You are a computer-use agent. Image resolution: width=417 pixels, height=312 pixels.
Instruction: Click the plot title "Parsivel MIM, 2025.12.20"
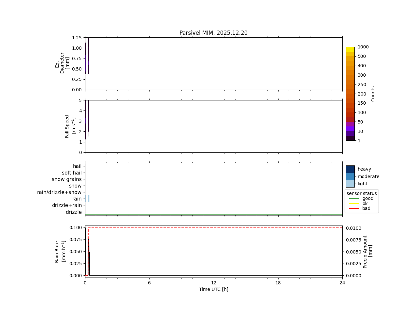pyautogui.click(x=213, y=33)
